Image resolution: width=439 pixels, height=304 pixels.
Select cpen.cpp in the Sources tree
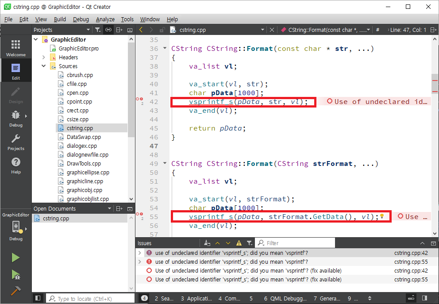click(77, 92)
